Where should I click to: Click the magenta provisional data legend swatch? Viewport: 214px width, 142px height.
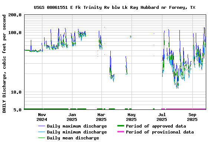pos(121,132)
